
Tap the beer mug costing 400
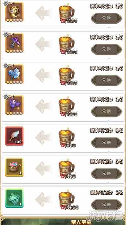pos(66,168)
